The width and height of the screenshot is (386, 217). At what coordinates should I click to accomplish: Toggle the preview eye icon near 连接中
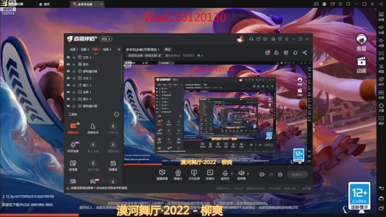[271, 175]
